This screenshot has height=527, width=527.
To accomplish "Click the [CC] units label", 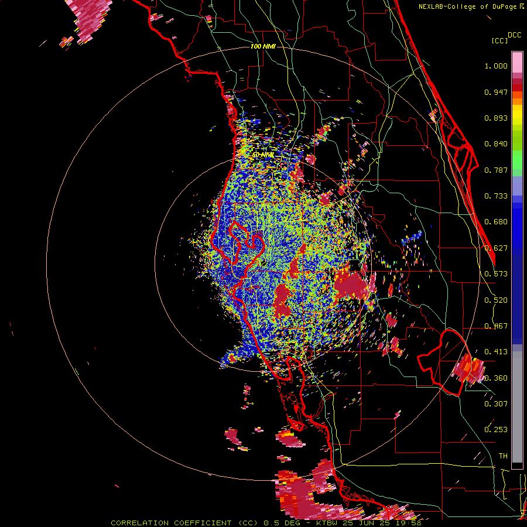I will pos(499,40).
